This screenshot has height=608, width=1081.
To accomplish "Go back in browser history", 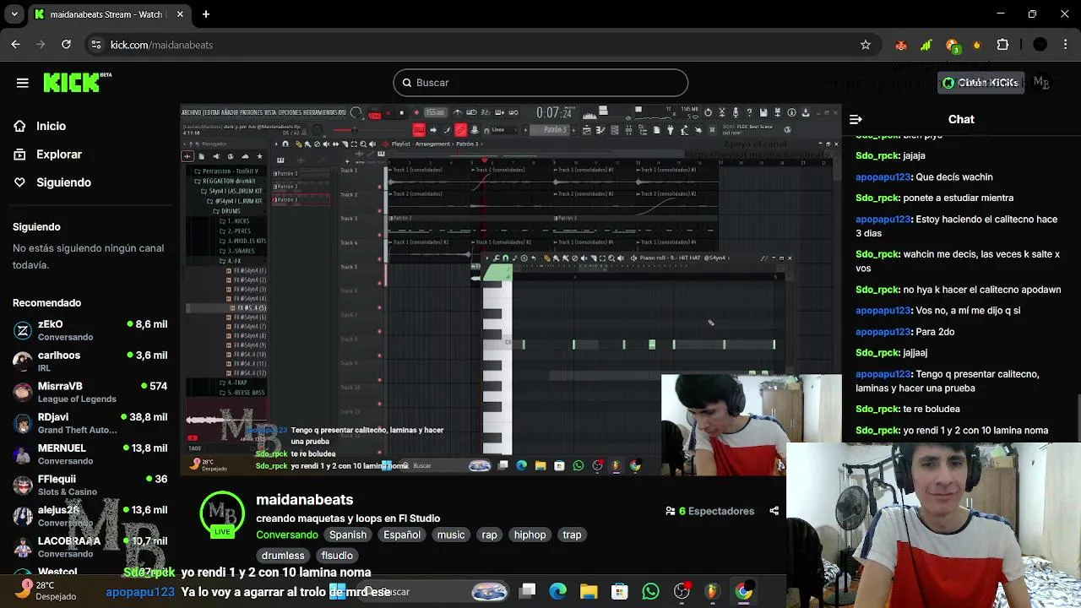I will 16,45.
